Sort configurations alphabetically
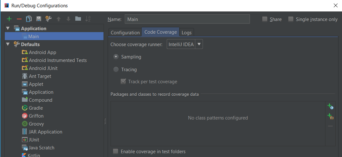The width and height of the screenshot is (342, 157). point(88,19)
